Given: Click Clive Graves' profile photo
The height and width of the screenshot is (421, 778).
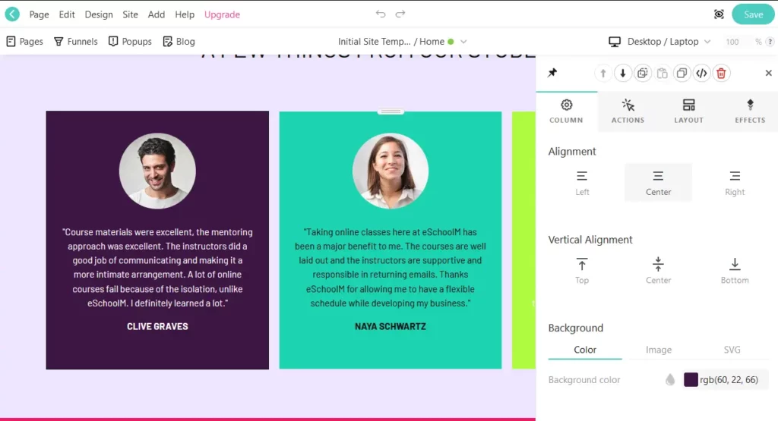Looking at the screenshot, I should pos(157,171).
